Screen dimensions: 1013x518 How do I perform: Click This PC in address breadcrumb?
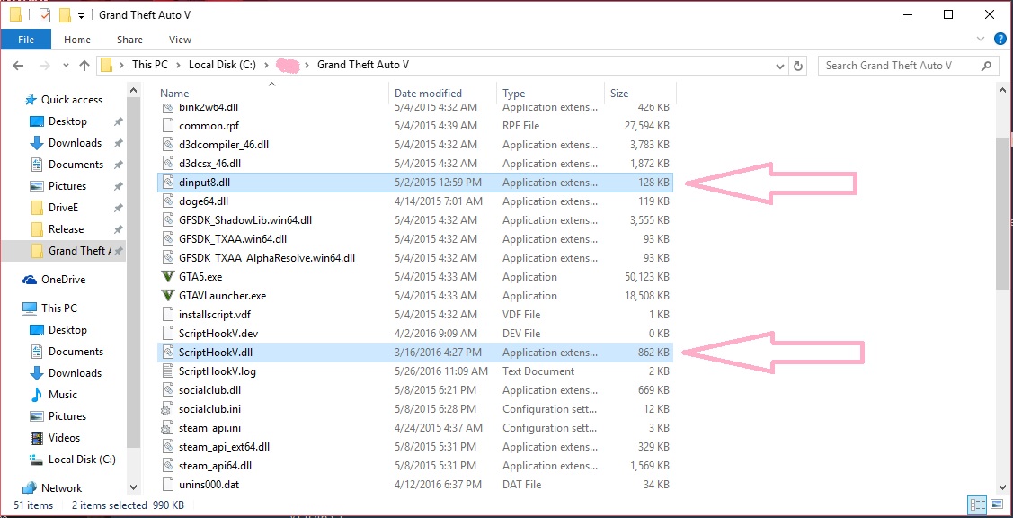(x=150, y=65)
